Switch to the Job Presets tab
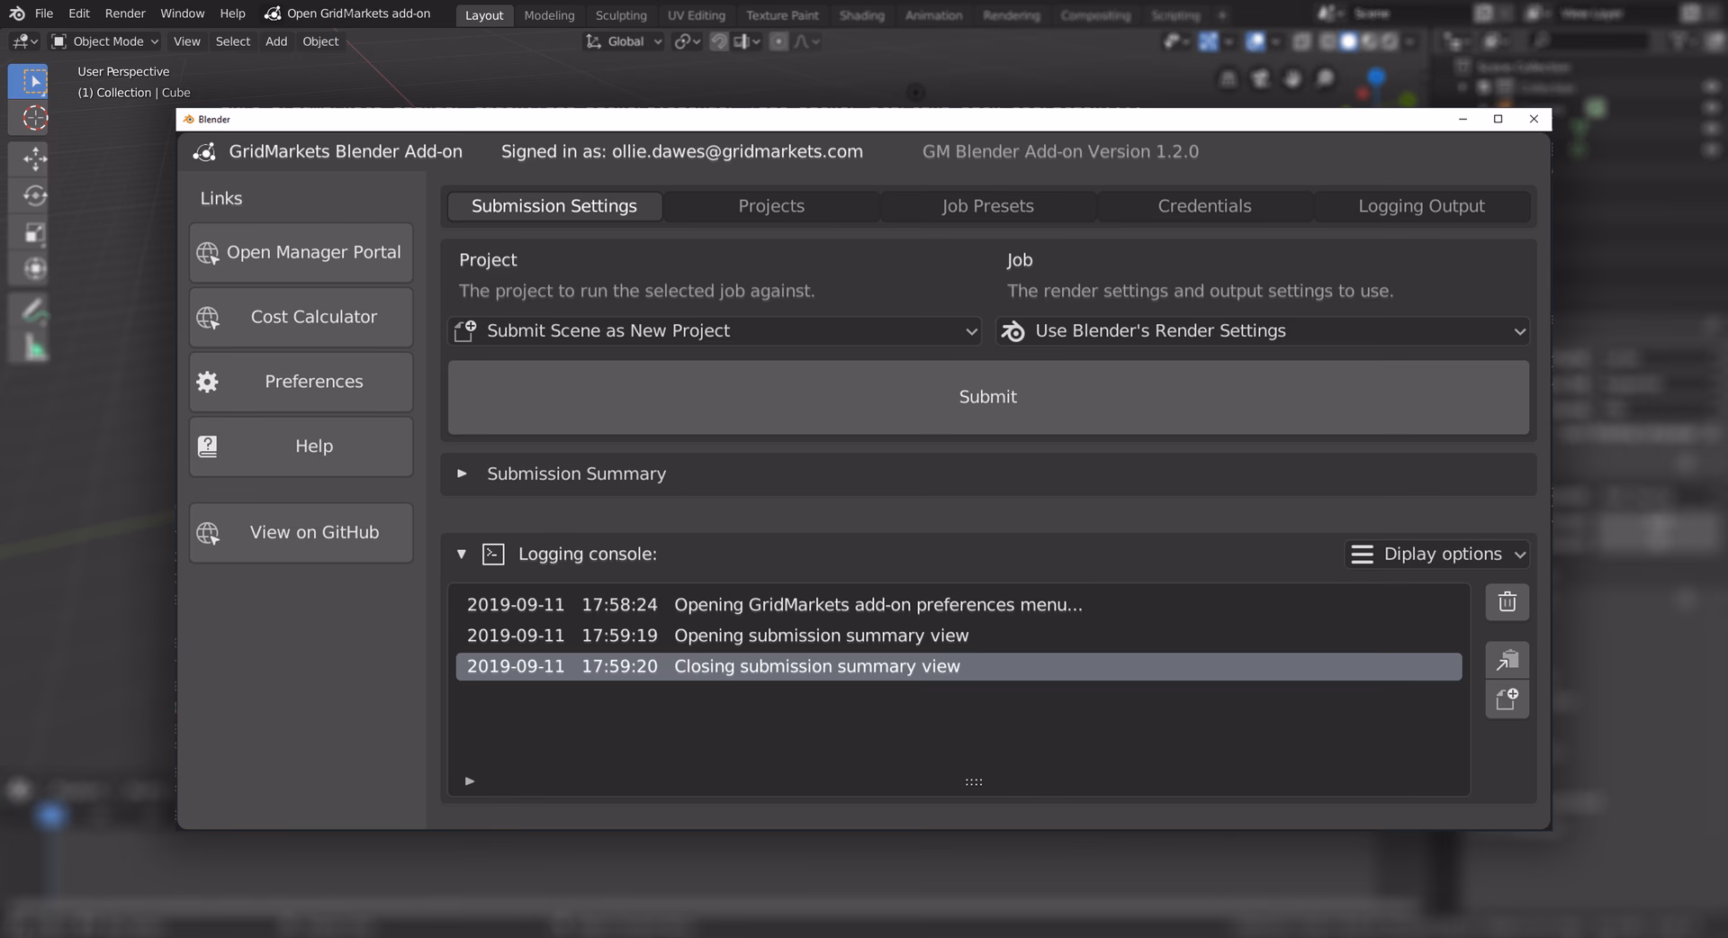The width and height of the screenshot is (1728, 938). point(987,206)
